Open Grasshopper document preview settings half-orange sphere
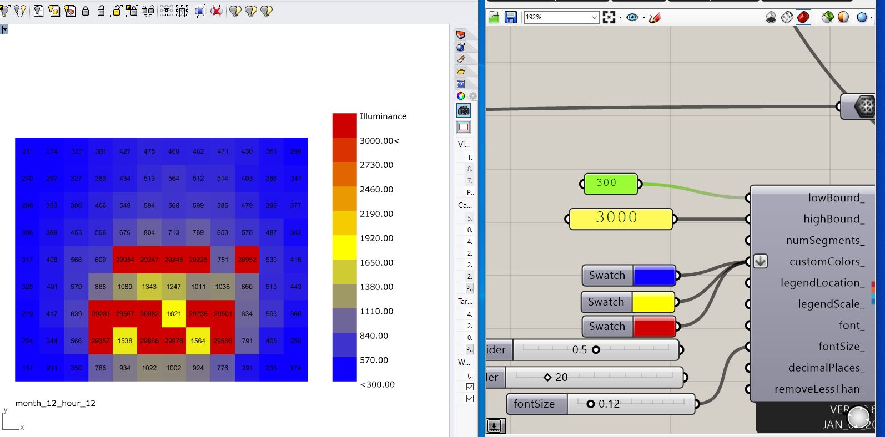This screenshot has width=885, height=437. (x=843, y=18)
